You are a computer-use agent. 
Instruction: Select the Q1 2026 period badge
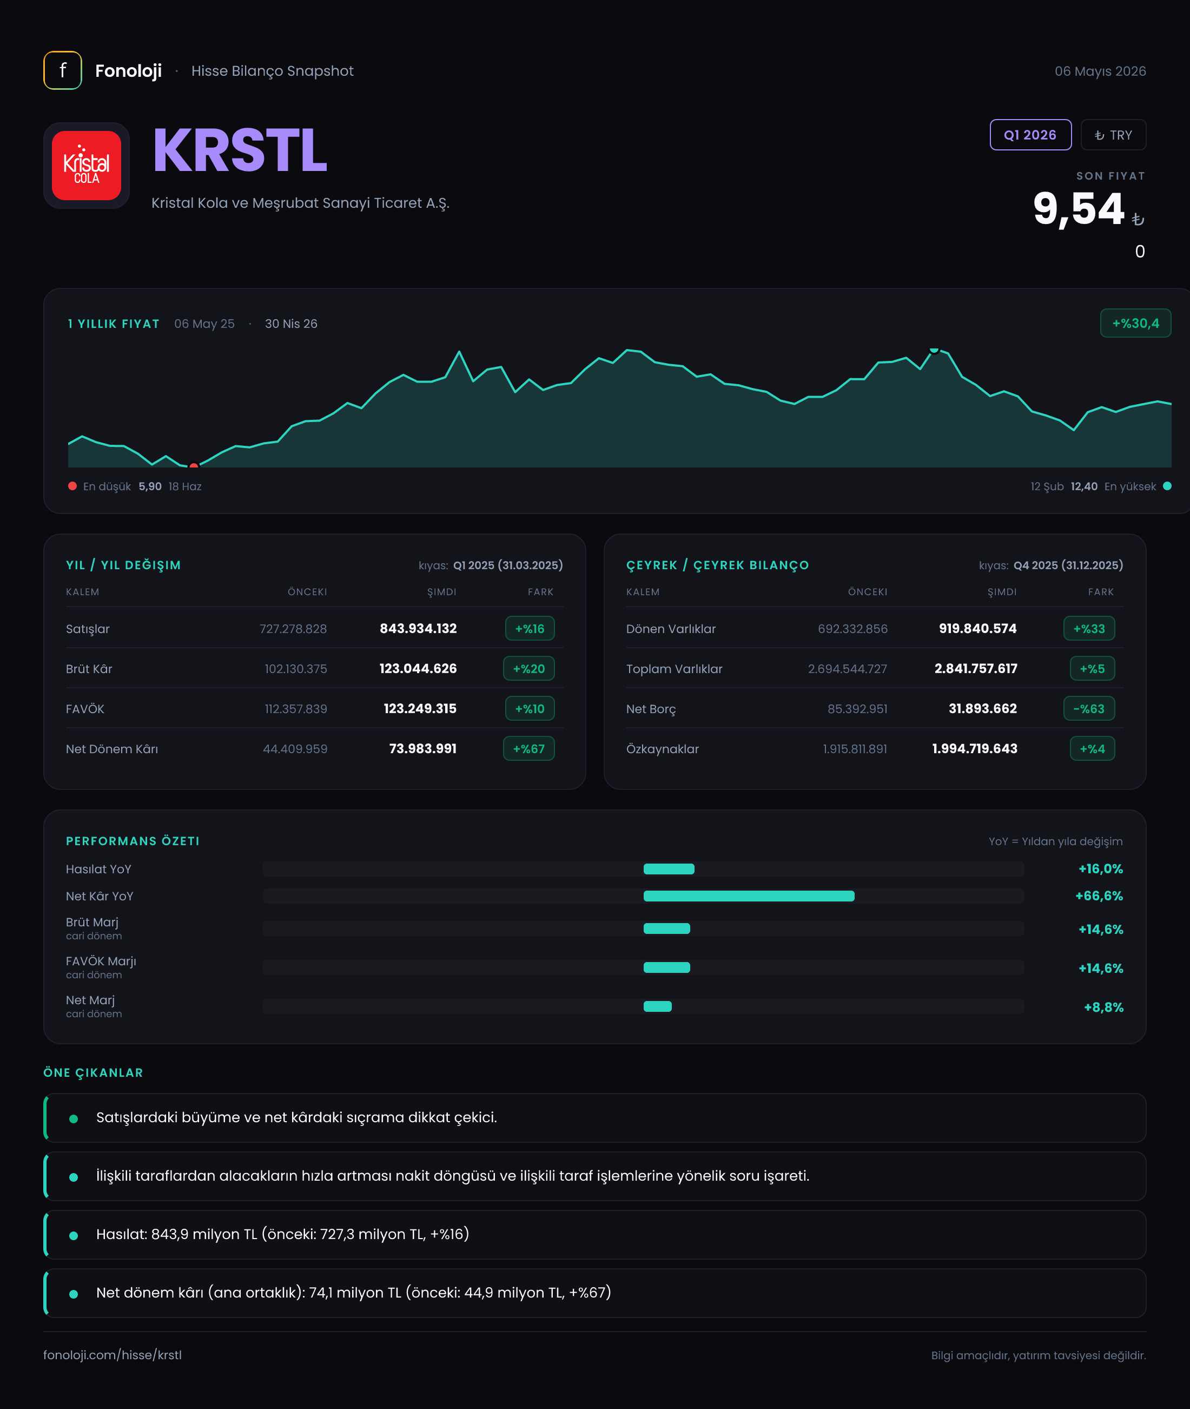coord(1030,135)
